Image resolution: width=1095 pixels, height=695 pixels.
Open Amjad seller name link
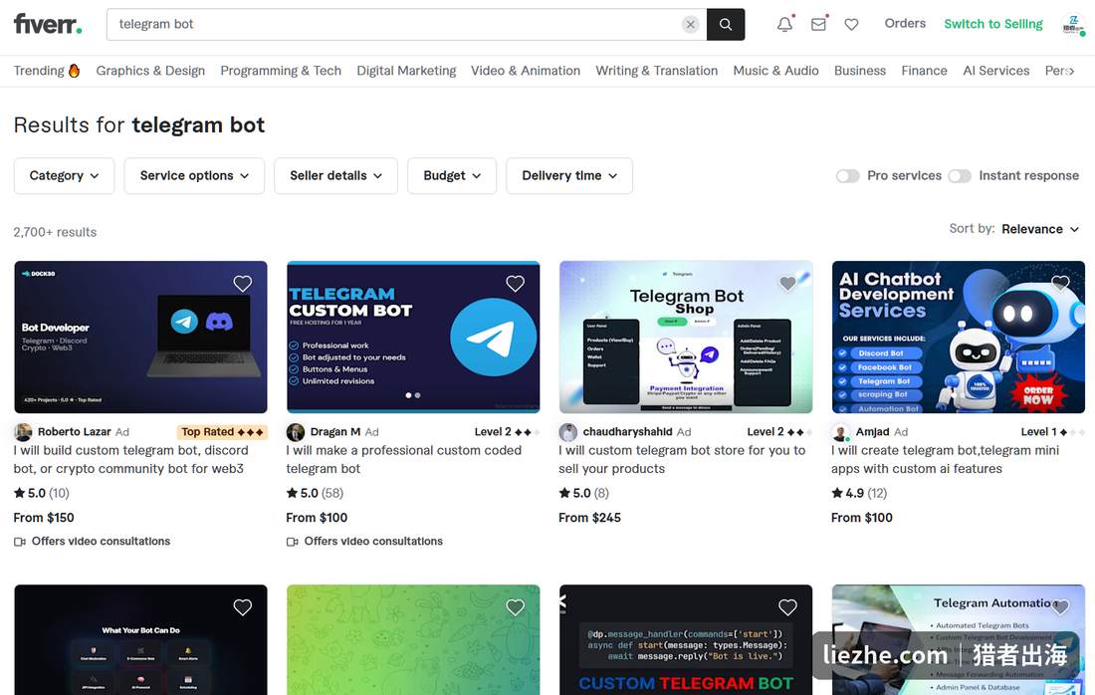[x=873, y=432]
